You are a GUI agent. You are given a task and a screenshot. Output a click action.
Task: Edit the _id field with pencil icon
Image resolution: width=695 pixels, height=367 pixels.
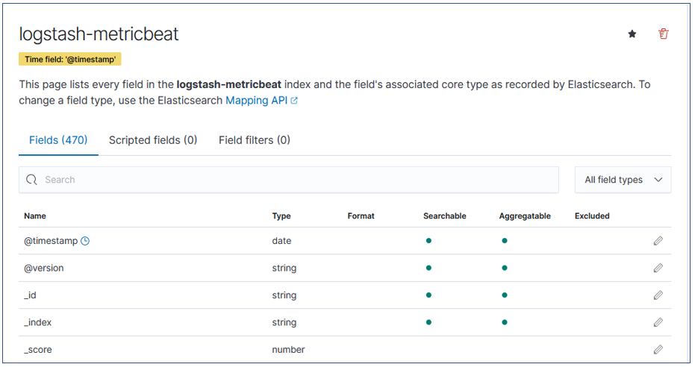pos(658,295)
